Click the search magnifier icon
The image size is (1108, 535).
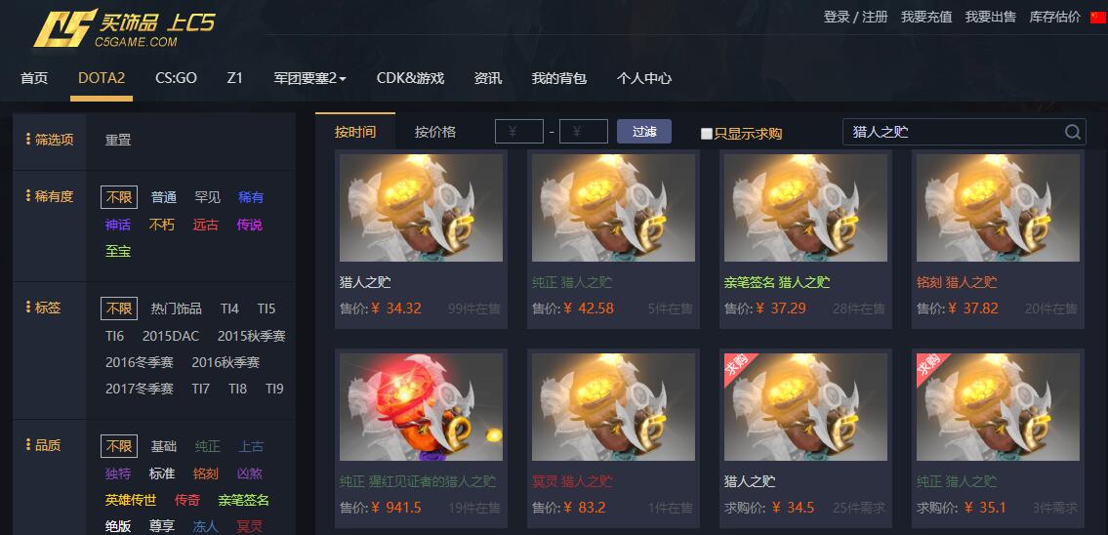1072,132
